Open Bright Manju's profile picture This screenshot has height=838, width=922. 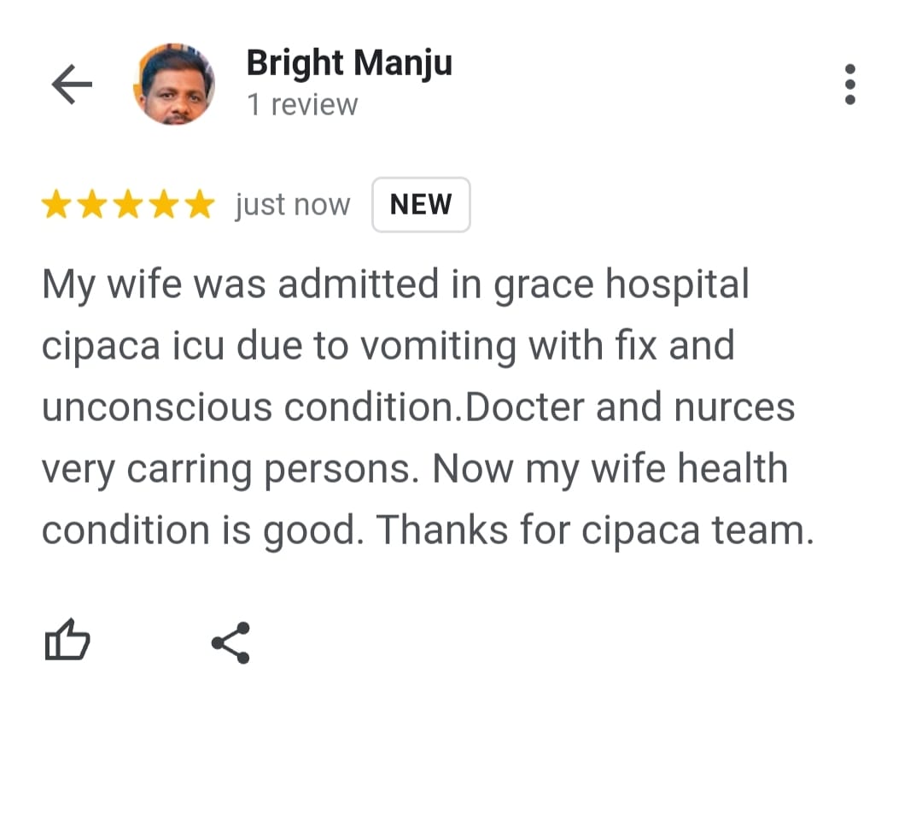[x=174, y=85]
